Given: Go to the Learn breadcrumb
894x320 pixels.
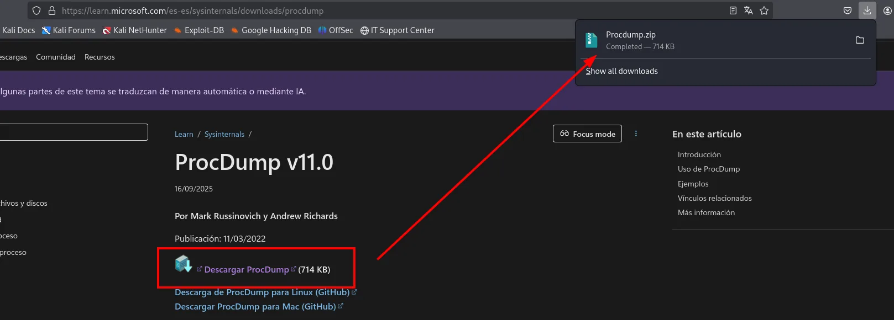Looking at the screenshot, I should click(184, 134).
